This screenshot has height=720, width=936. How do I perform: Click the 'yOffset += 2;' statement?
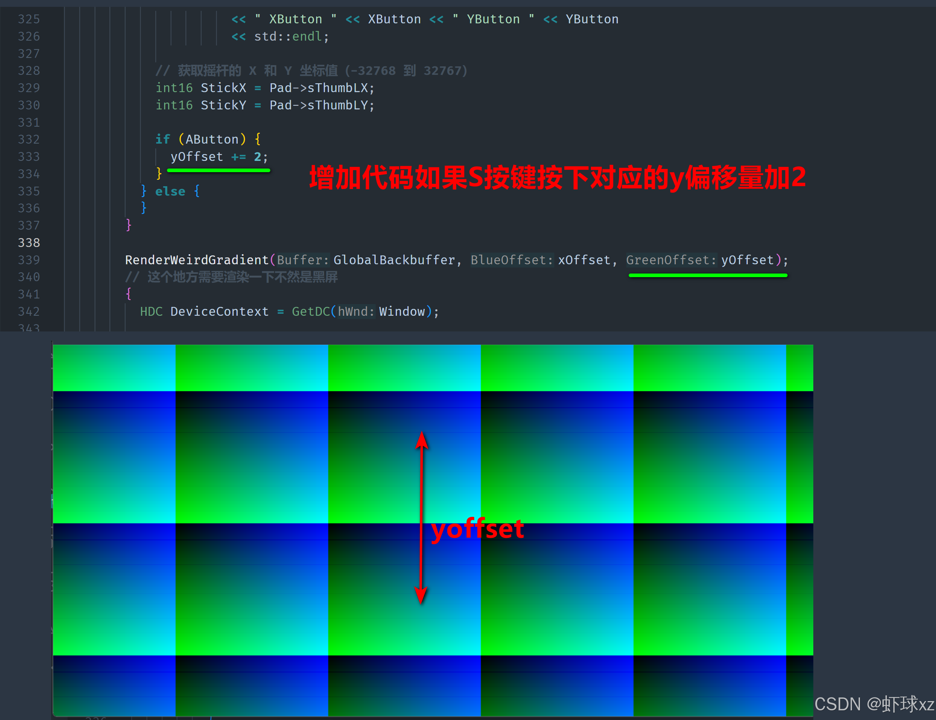(220, 157)
